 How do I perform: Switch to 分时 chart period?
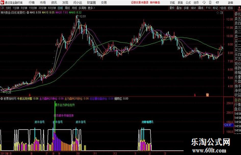click(x=8, y=8)
